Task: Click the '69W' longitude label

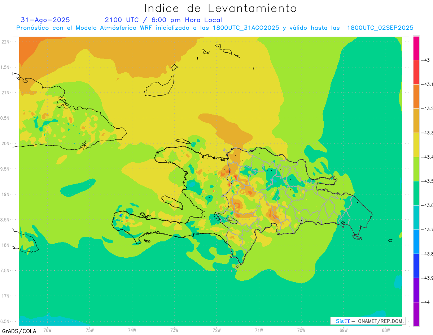Action: click(344, 330)
